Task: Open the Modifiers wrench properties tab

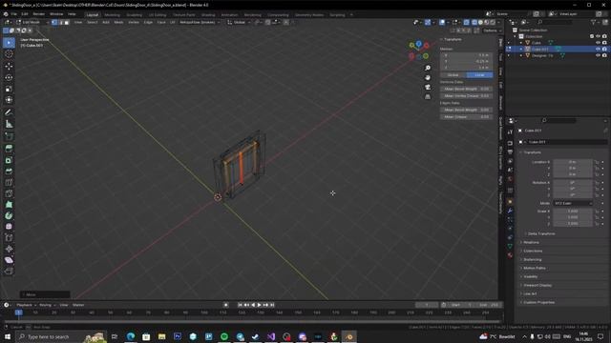Action: coord(510,211)
